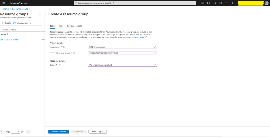Click the Next : Tags button
This screenshot has height=137, width=270.
coord(97,131)
